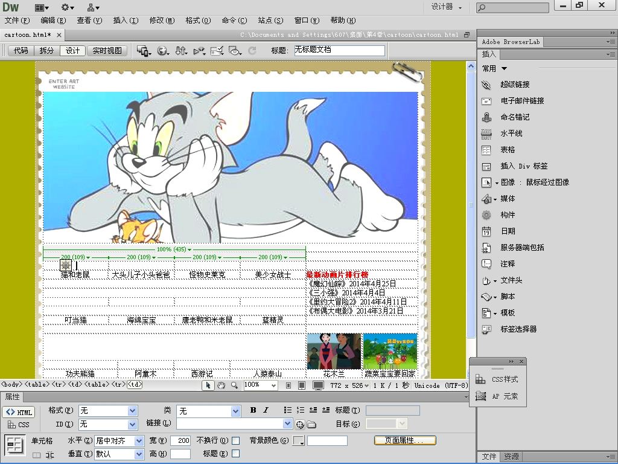This screenshot has height=464, width=618.
Task: Insert Date calendar icon
Action: click(486, 231)
